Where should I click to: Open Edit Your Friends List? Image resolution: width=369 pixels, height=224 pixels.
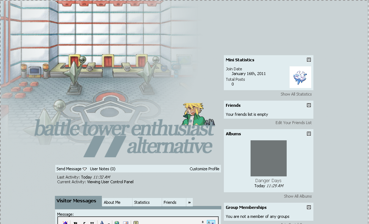click(x=294, y=122)
